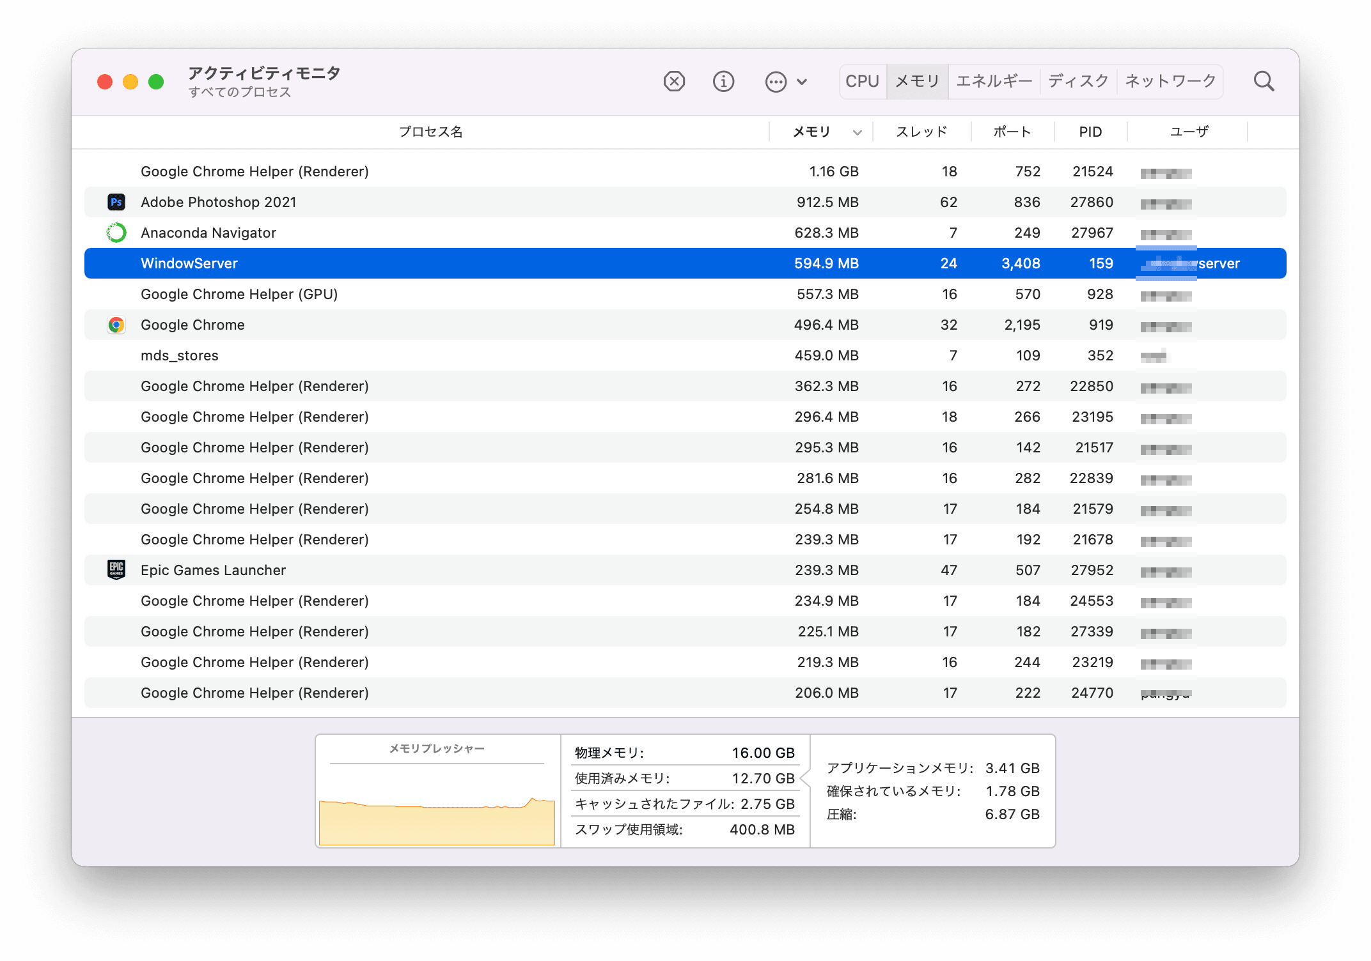Click the Adobe Photoshop 2021 icon

pyautogui.click(x=116, y=202)
